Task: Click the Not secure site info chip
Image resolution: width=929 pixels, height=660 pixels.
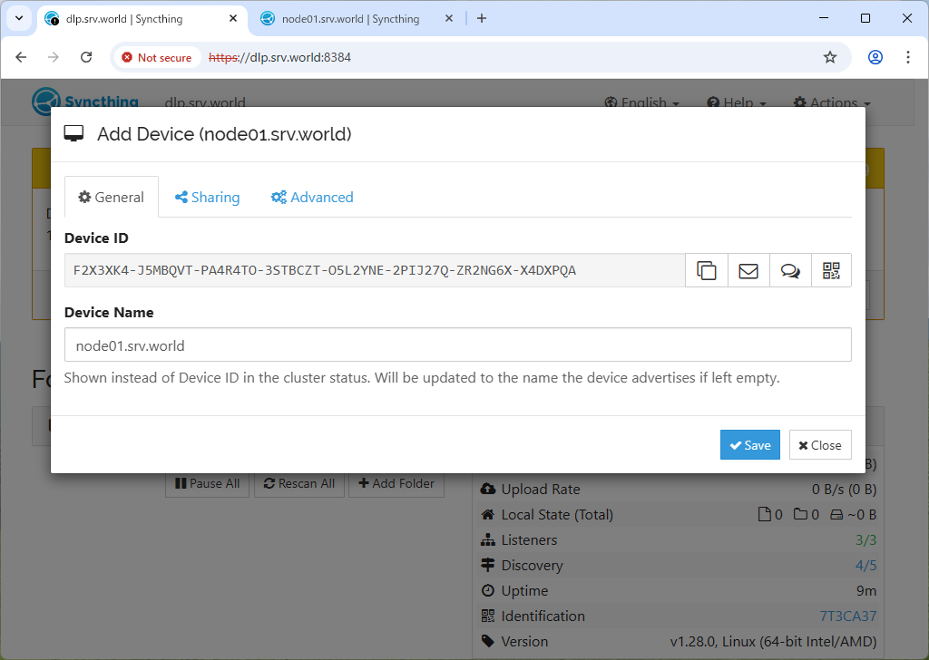Action: click(156, 57)
